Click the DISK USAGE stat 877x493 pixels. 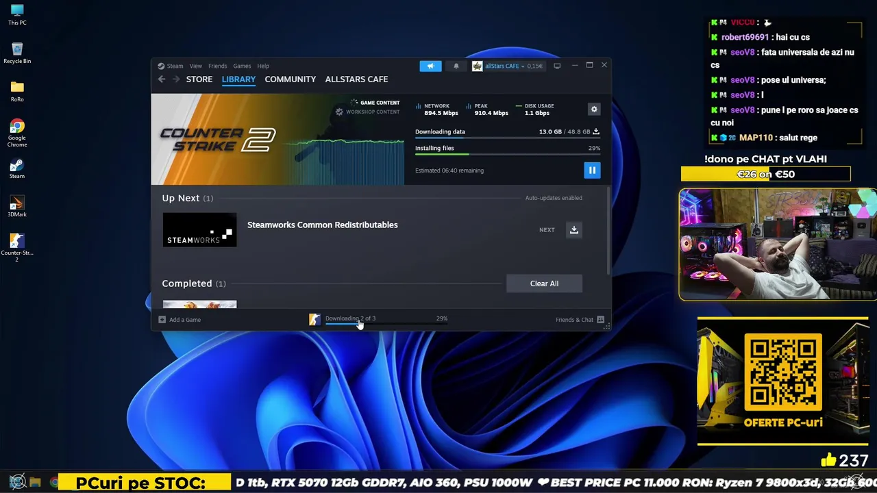click(534, 110)
